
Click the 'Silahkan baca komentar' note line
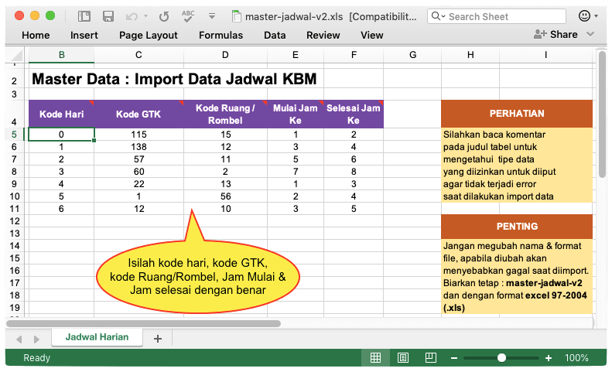(x=494, y=135)
